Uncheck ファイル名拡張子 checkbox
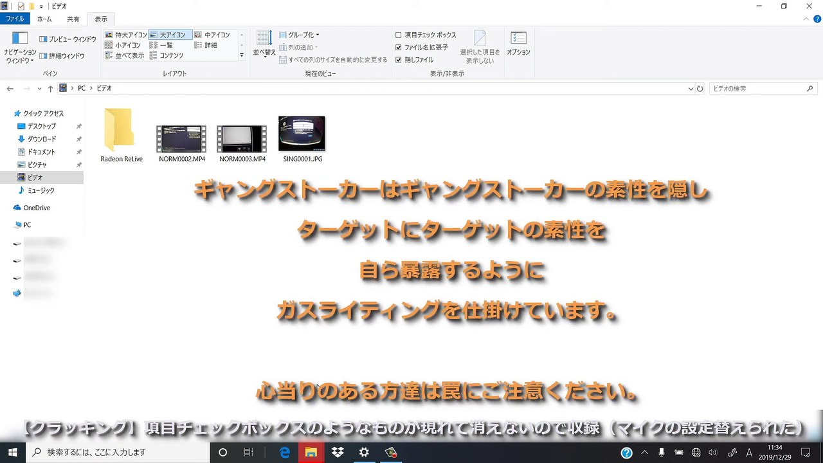The width and height of the screenshot is (823, 463). point(399,47)
